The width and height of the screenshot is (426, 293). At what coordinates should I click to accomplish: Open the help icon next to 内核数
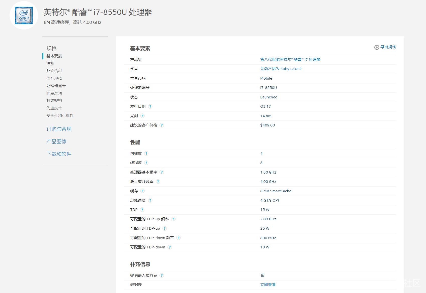(x=146, y=154)
